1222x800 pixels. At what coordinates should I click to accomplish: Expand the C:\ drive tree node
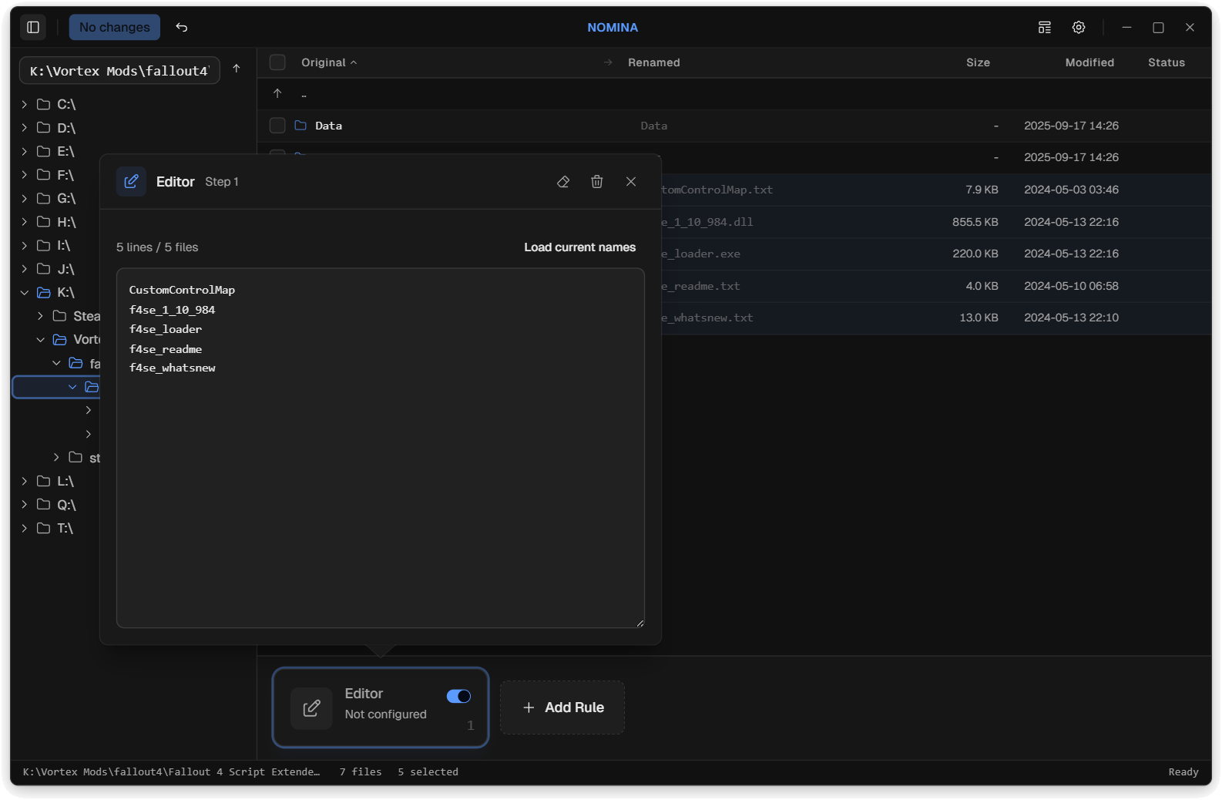point(25,104)
